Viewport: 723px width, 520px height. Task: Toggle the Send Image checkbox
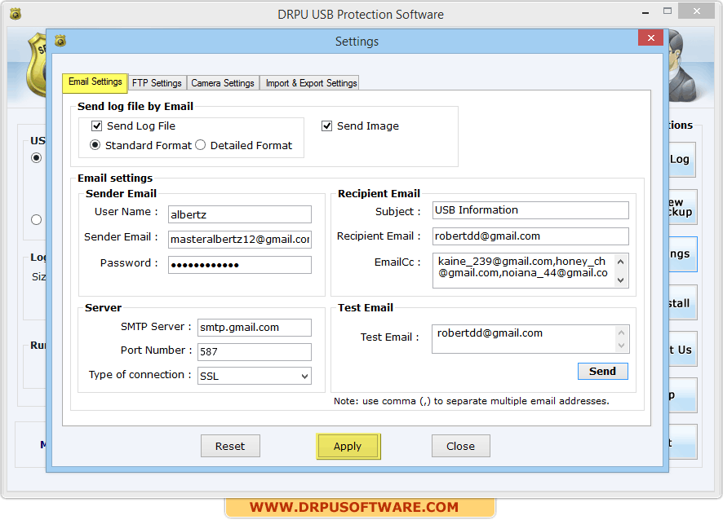326,126
